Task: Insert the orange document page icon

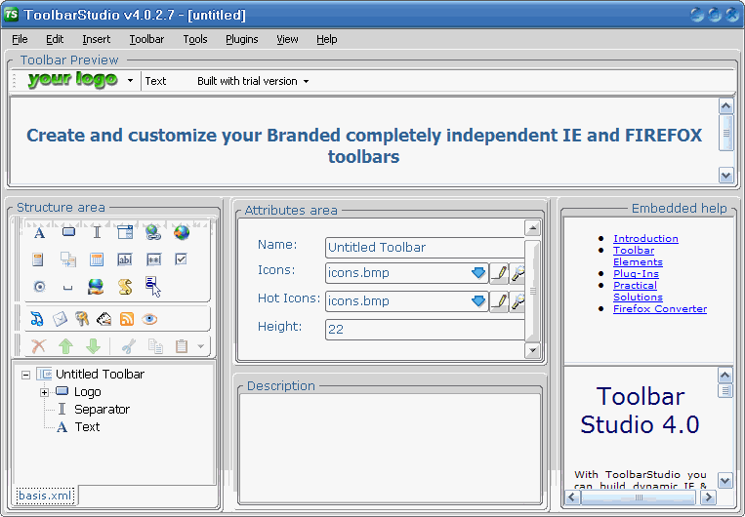Action: point(37,259)
